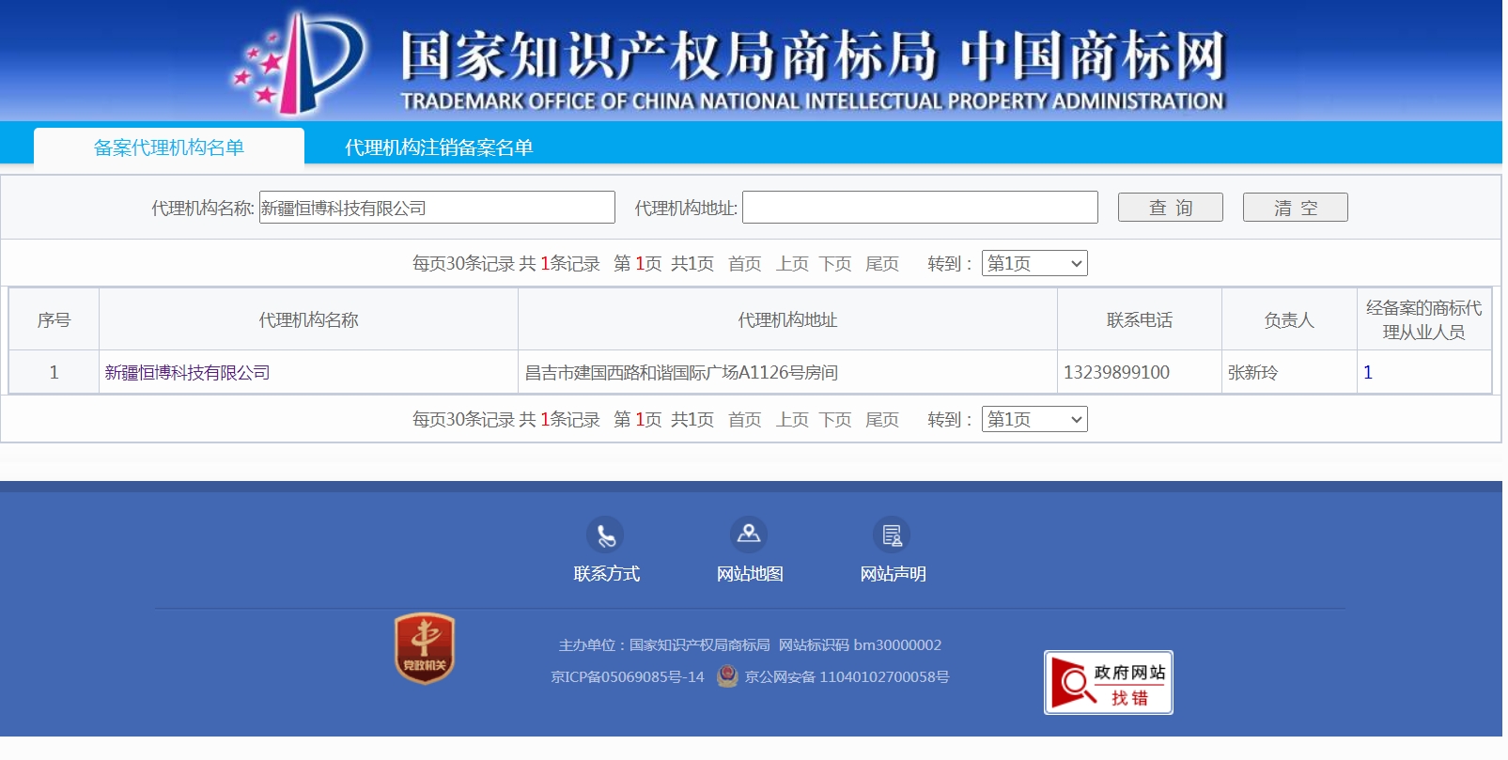Jump to 尾页 in the bottom pagination bar
1508x760 pixels.
pyautogui.click(x=882, y=420)
